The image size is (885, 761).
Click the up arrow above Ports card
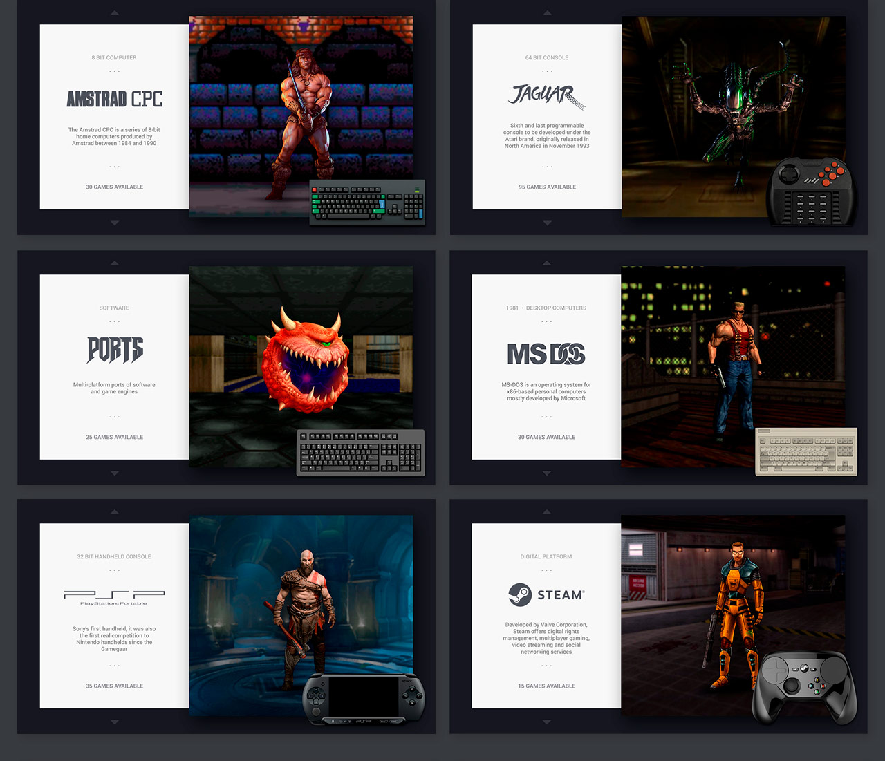pyautogui.click(x=115, y=263)
